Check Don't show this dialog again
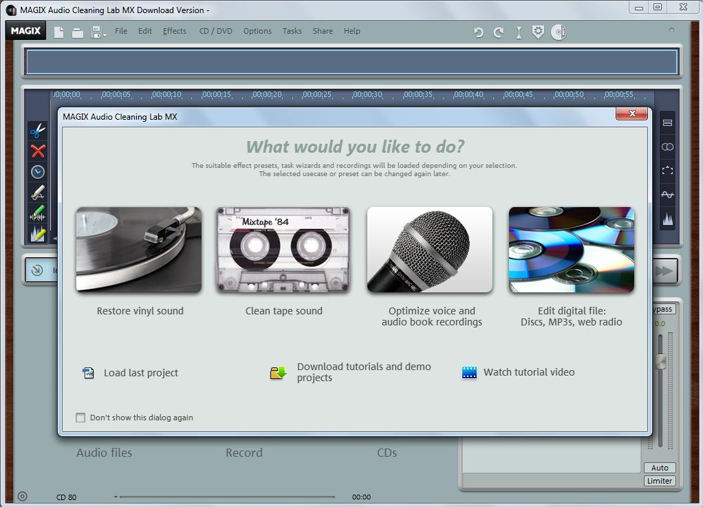 coord(81,418)
